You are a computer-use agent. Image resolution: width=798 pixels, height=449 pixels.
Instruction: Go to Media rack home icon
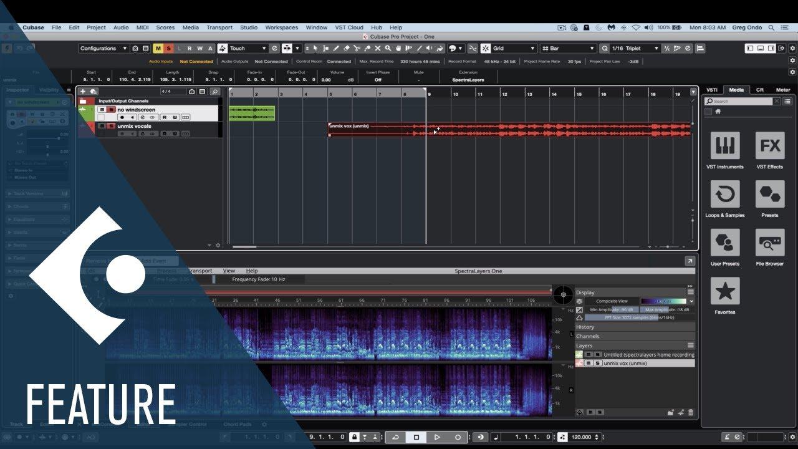coord(718,112)
